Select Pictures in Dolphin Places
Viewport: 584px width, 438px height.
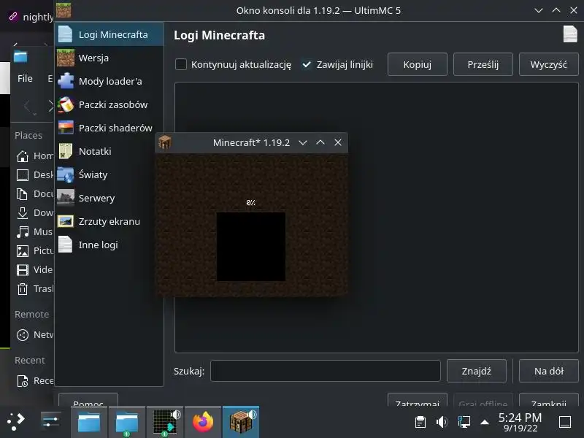[35, 250]
